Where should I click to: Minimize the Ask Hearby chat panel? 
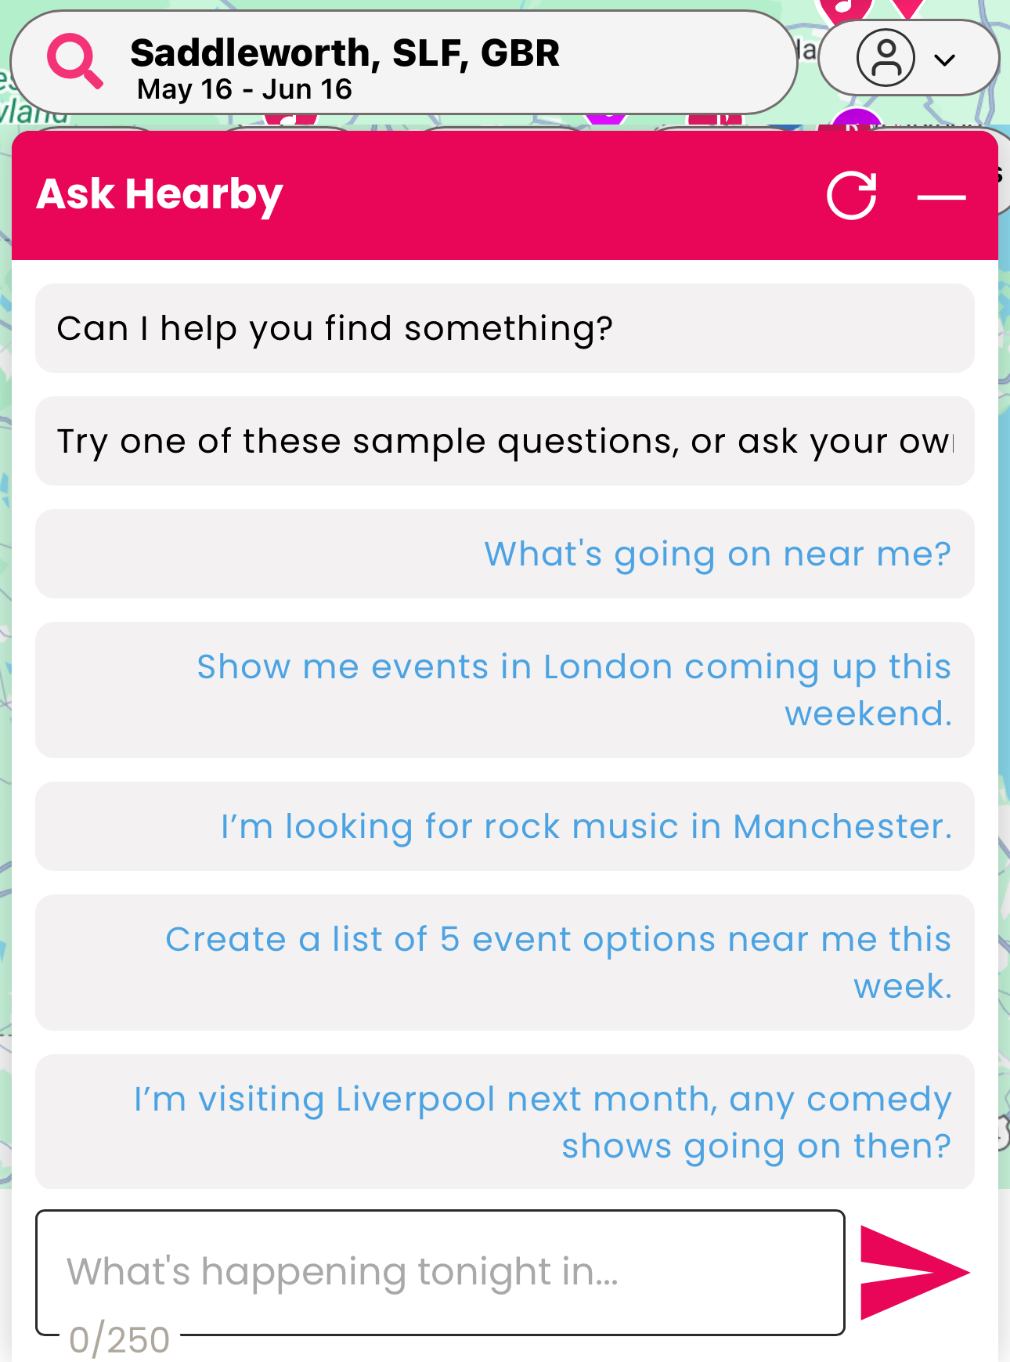pyautogui.click(x=941, y=197)
